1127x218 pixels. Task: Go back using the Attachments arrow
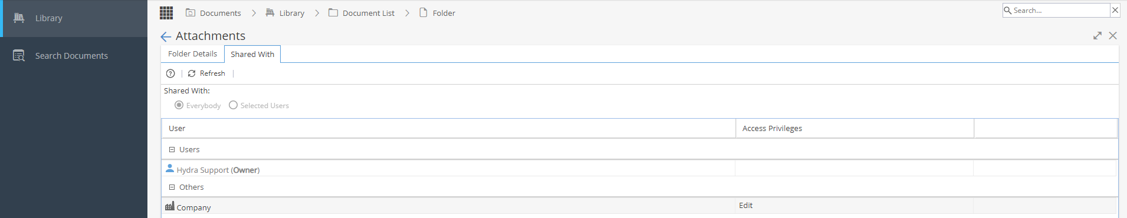[x=166, y=36]
